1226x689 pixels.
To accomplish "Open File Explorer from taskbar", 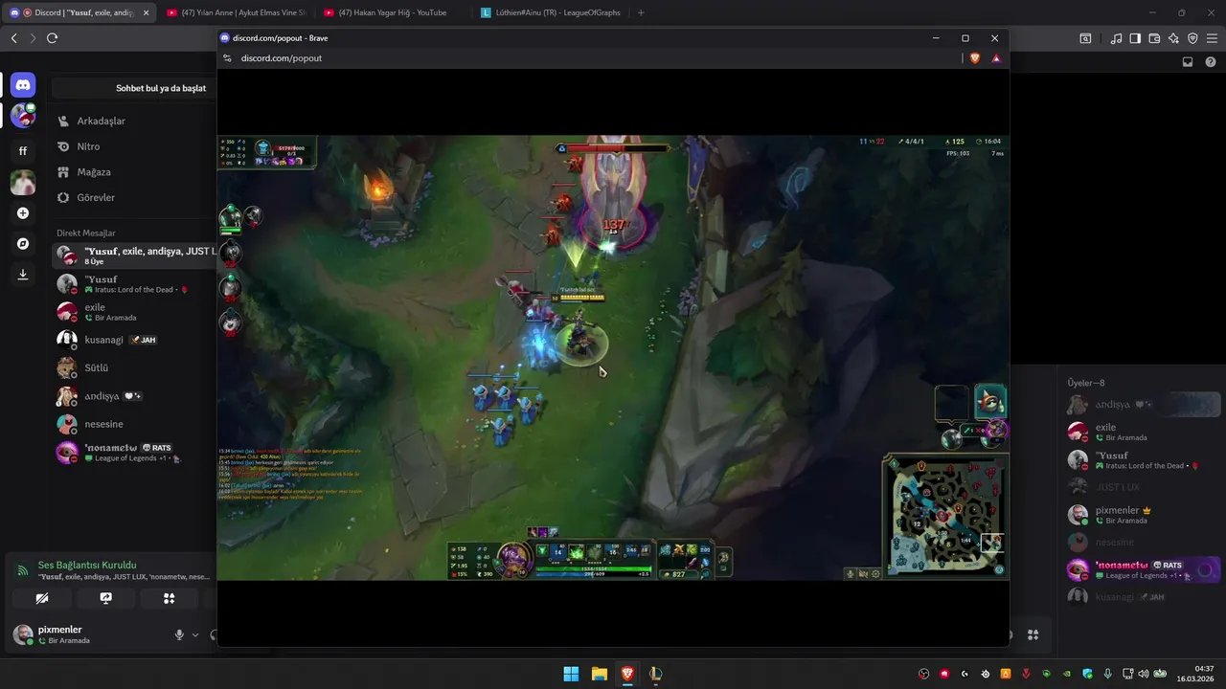I will [x=599, y=674].
